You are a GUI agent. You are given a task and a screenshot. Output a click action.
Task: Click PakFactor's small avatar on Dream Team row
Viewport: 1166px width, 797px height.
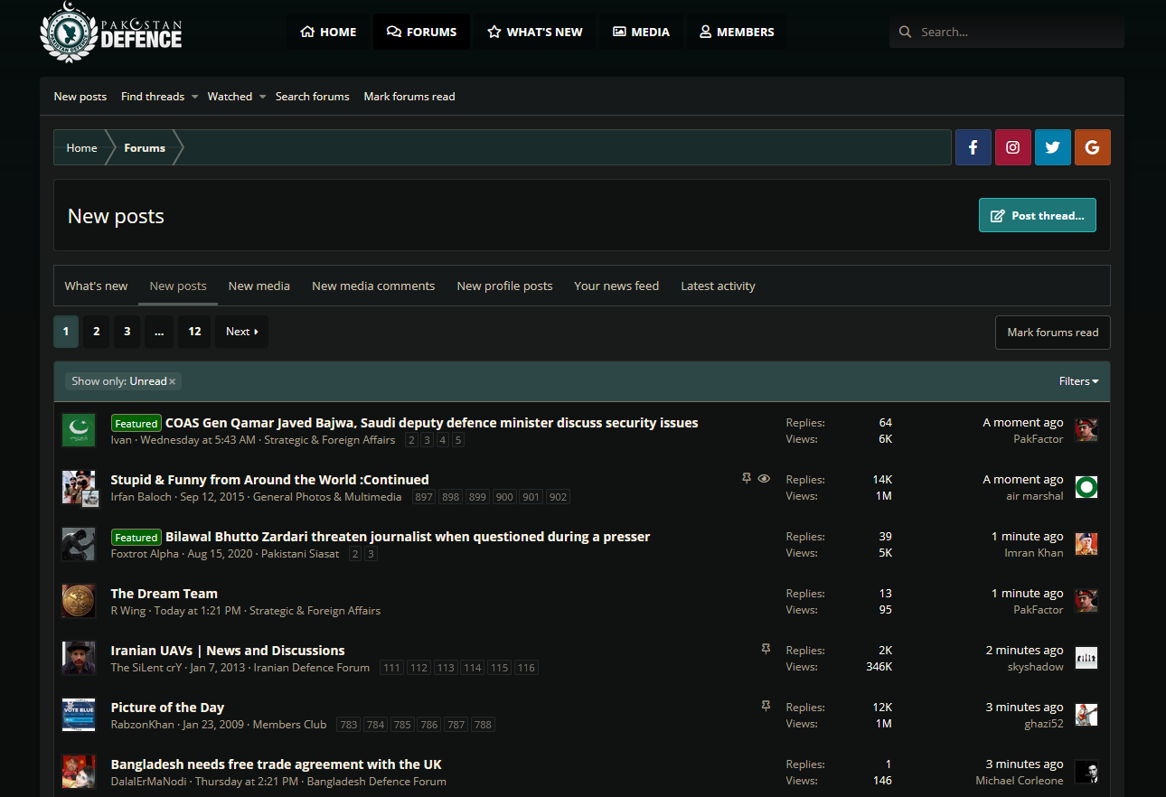click(1086, 601)
